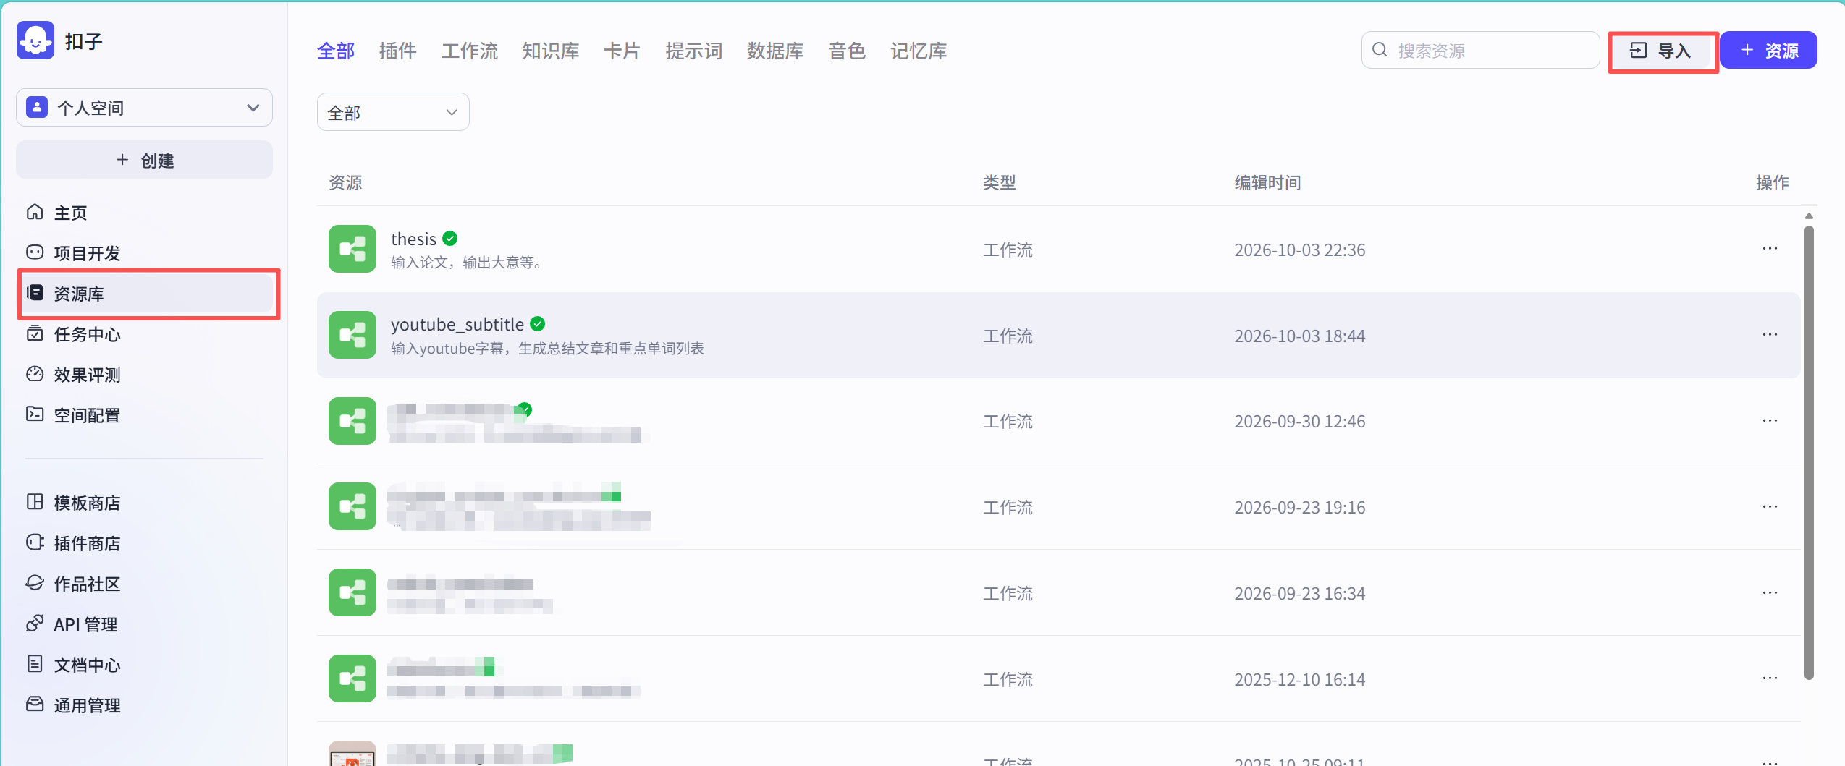Switch to the 数据库 tab
The height and width of the screenshot is (766, 1845).
pos(775,51)
